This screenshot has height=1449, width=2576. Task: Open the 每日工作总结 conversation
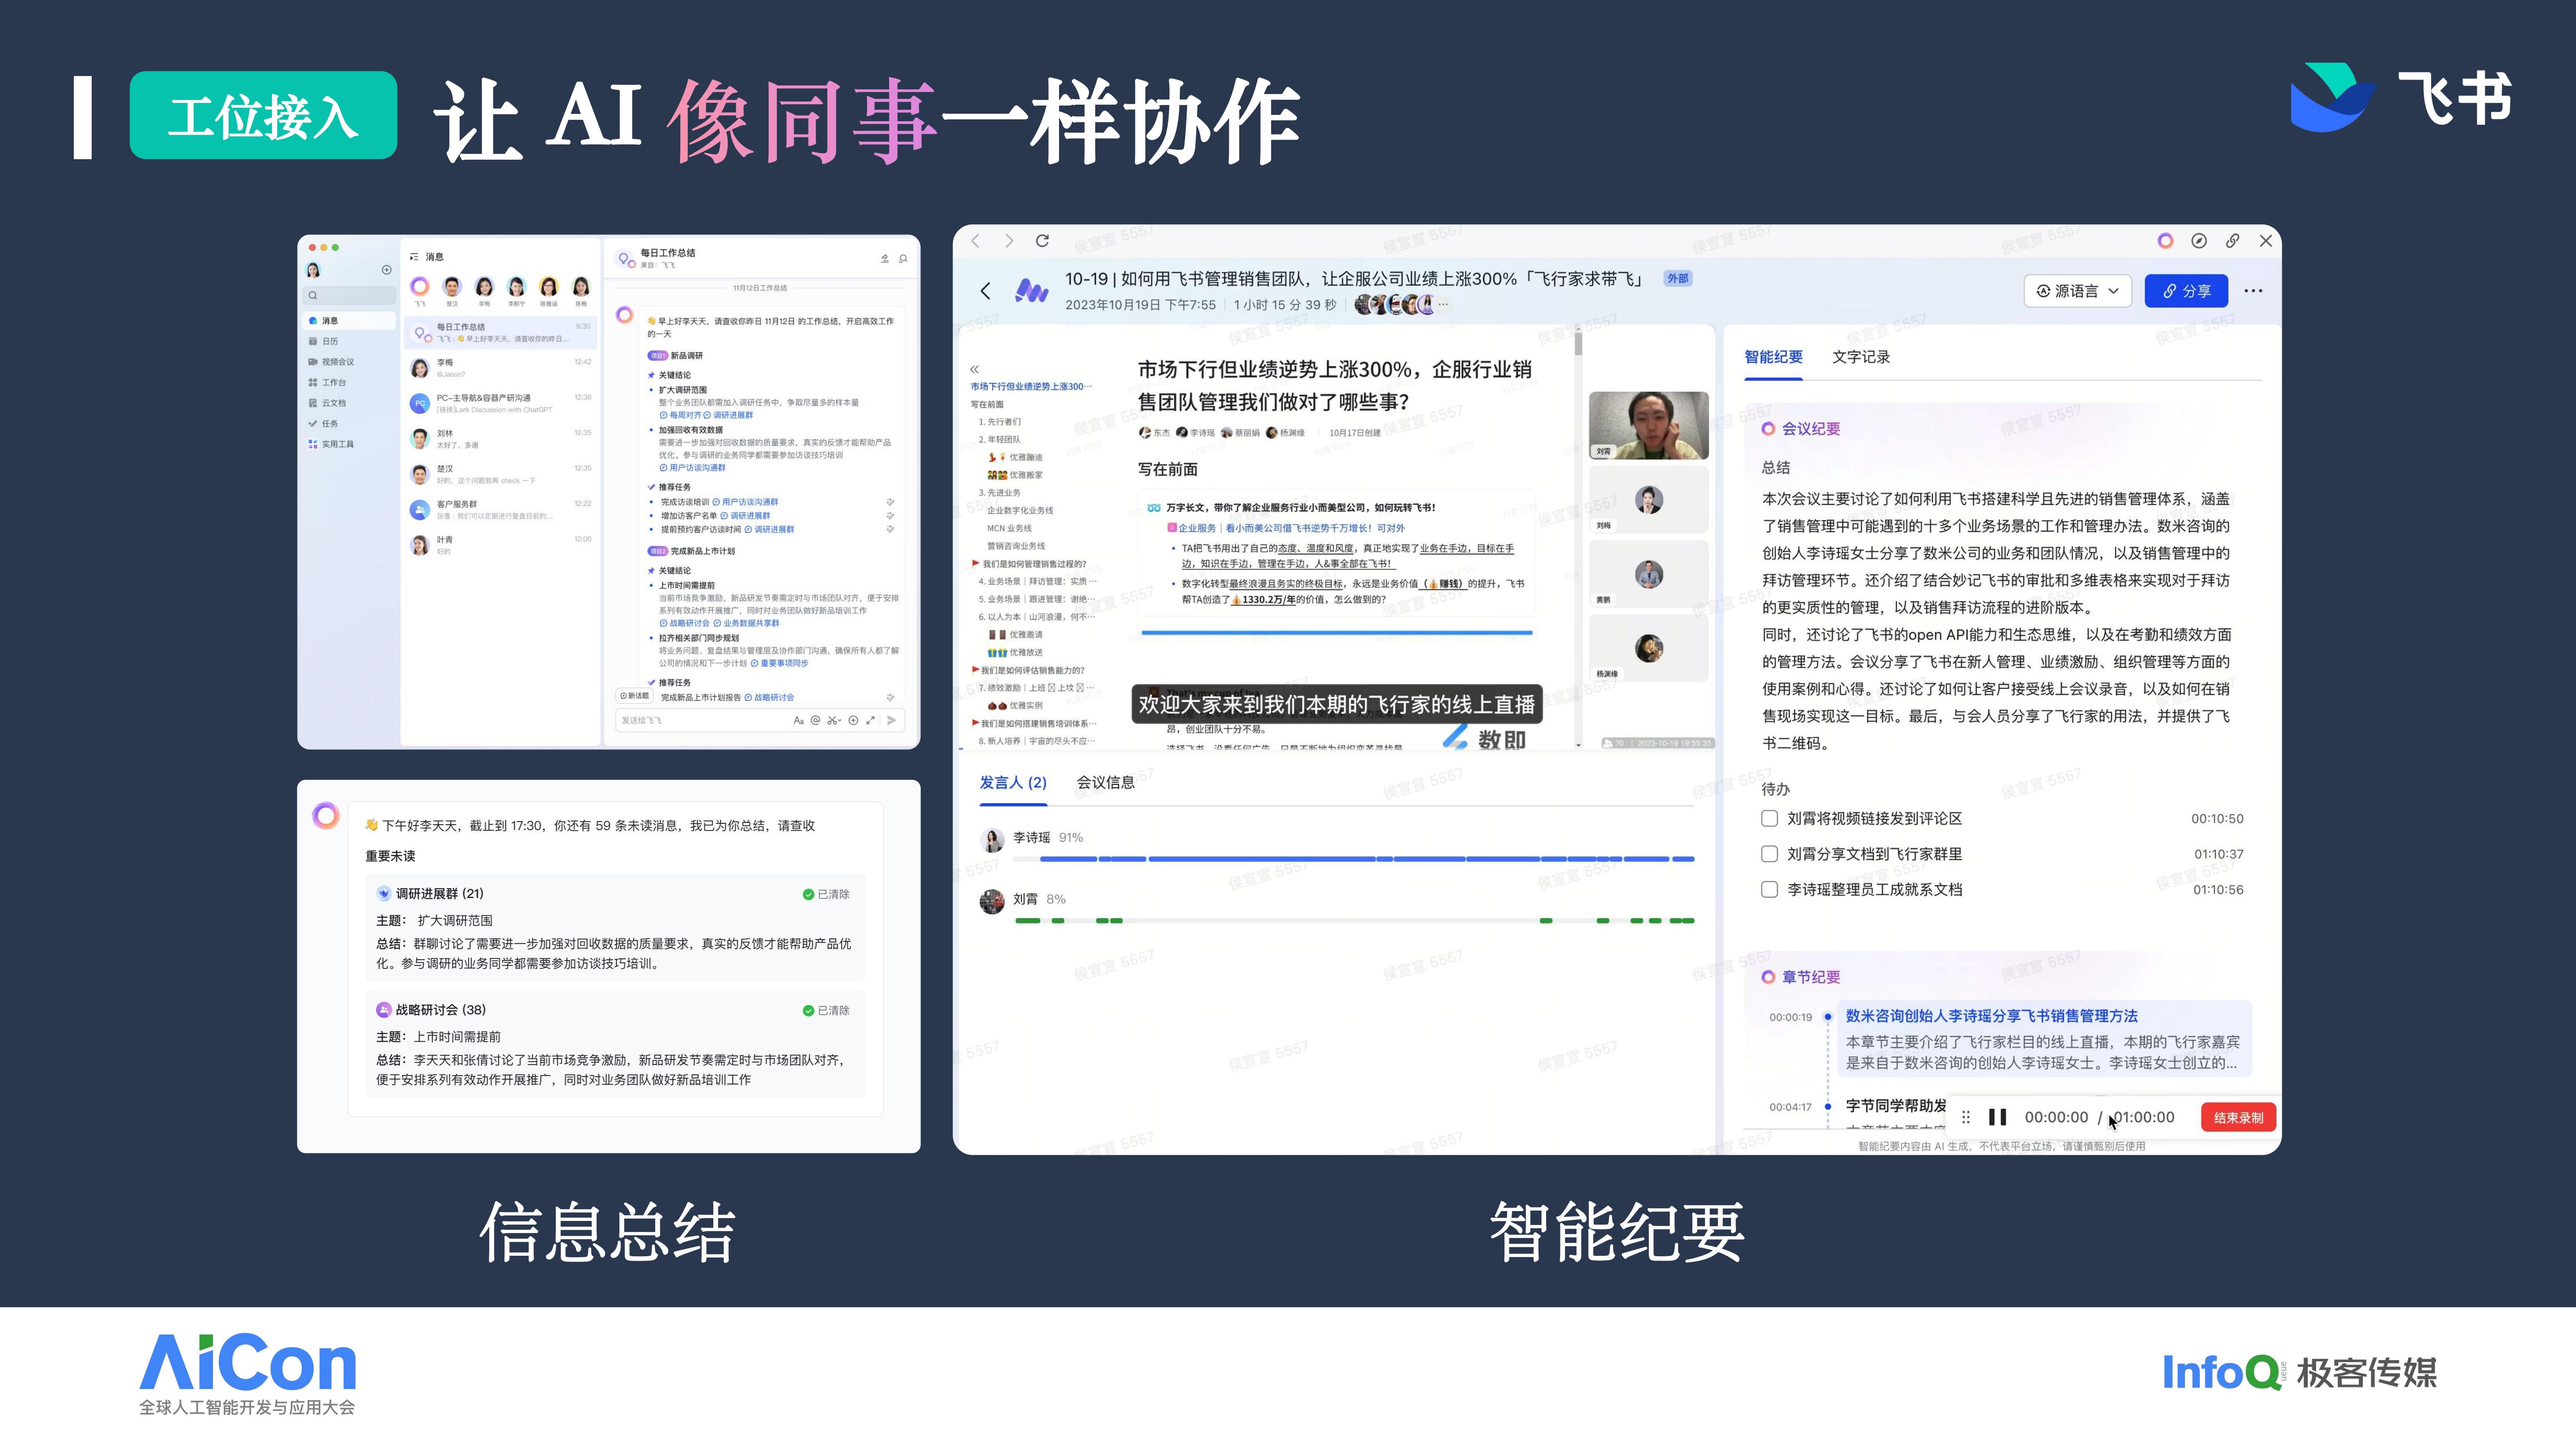point(500,333)
